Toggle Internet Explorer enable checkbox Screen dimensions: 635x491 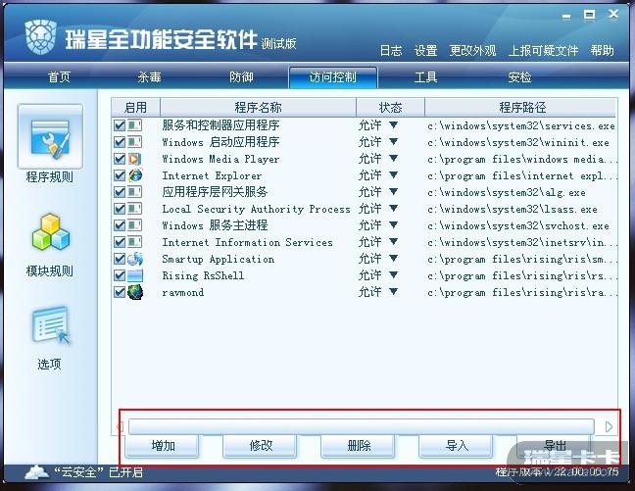point(120,175)
